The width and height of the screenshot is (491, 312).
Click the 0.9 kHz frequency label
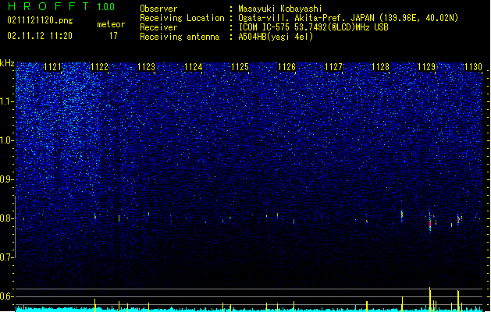7,179
